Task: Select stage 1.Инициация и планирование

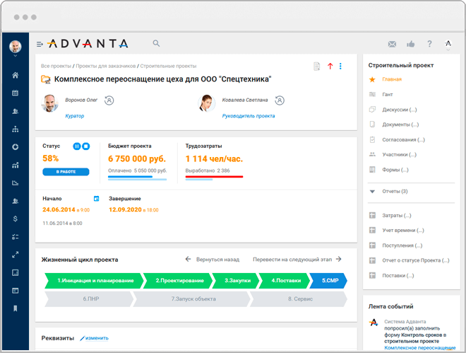Action: [x=94, y=281]
